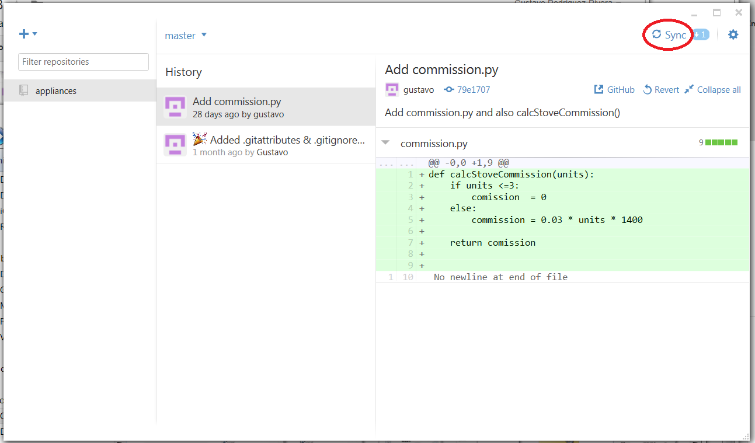Collapse the commission.py file diff

385,142
